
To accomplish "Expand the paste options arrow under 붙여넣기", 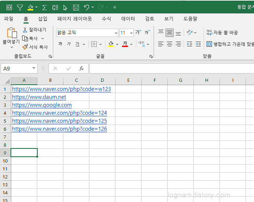I will click(12, 47).
